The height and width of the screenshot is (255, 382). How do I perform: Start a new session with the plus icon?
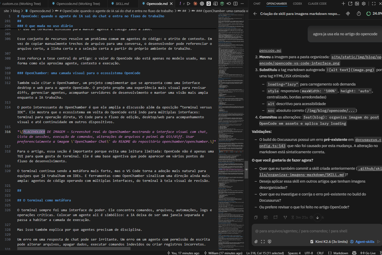tap(343, 4)
